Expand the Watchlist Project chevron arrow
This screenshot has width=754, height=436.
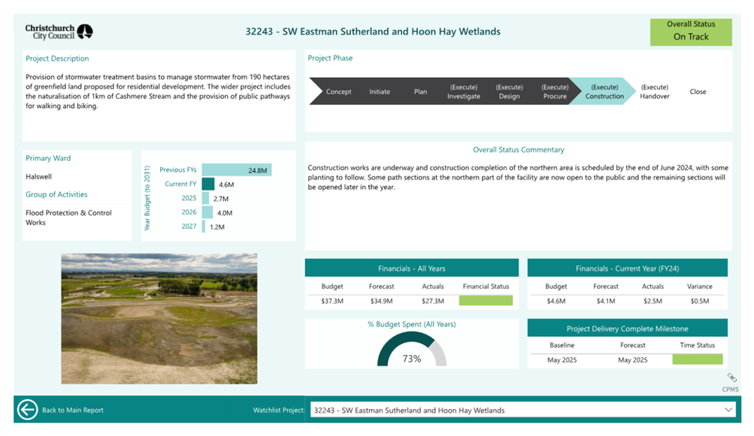tap(728, 410)
